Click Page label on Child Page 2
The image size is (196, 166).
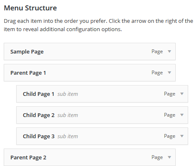click(169, 115)
